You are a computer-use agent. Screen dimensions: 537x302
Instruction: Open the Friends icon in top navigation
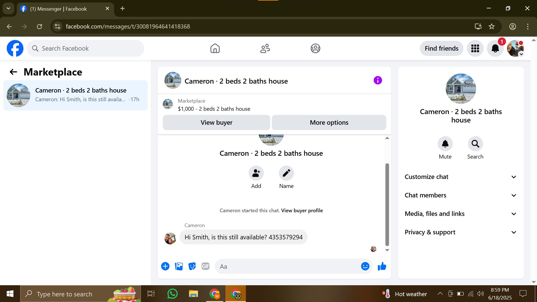(265, 48)
